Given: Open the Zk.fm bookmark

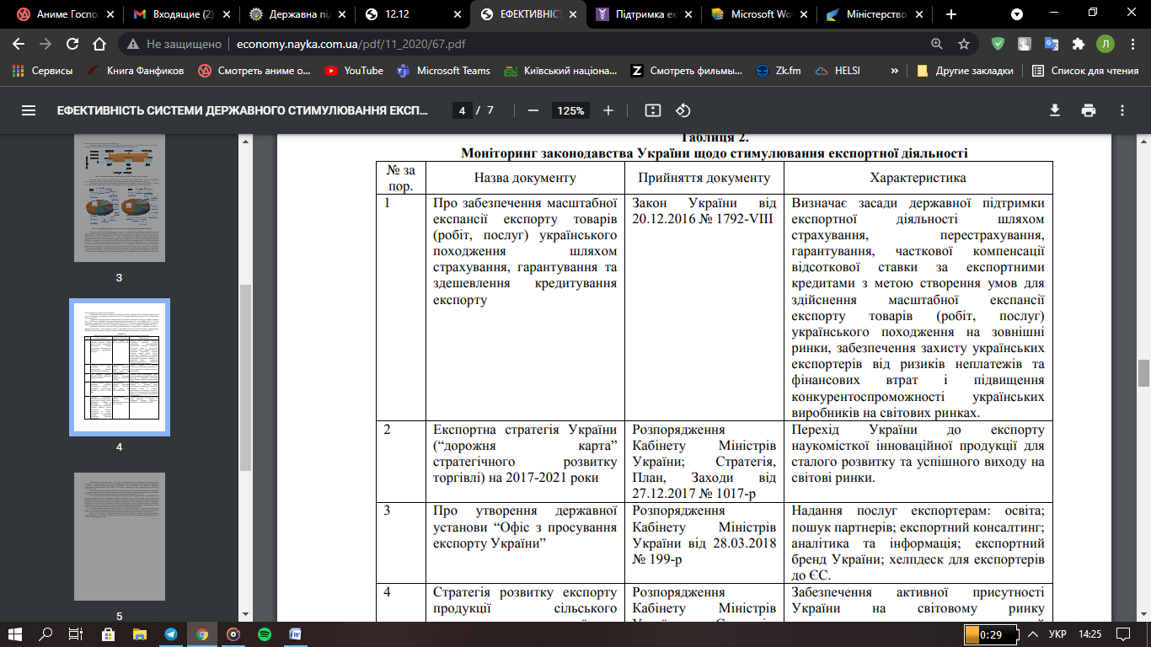Looking at the screenshot, I should click(778, 71).
